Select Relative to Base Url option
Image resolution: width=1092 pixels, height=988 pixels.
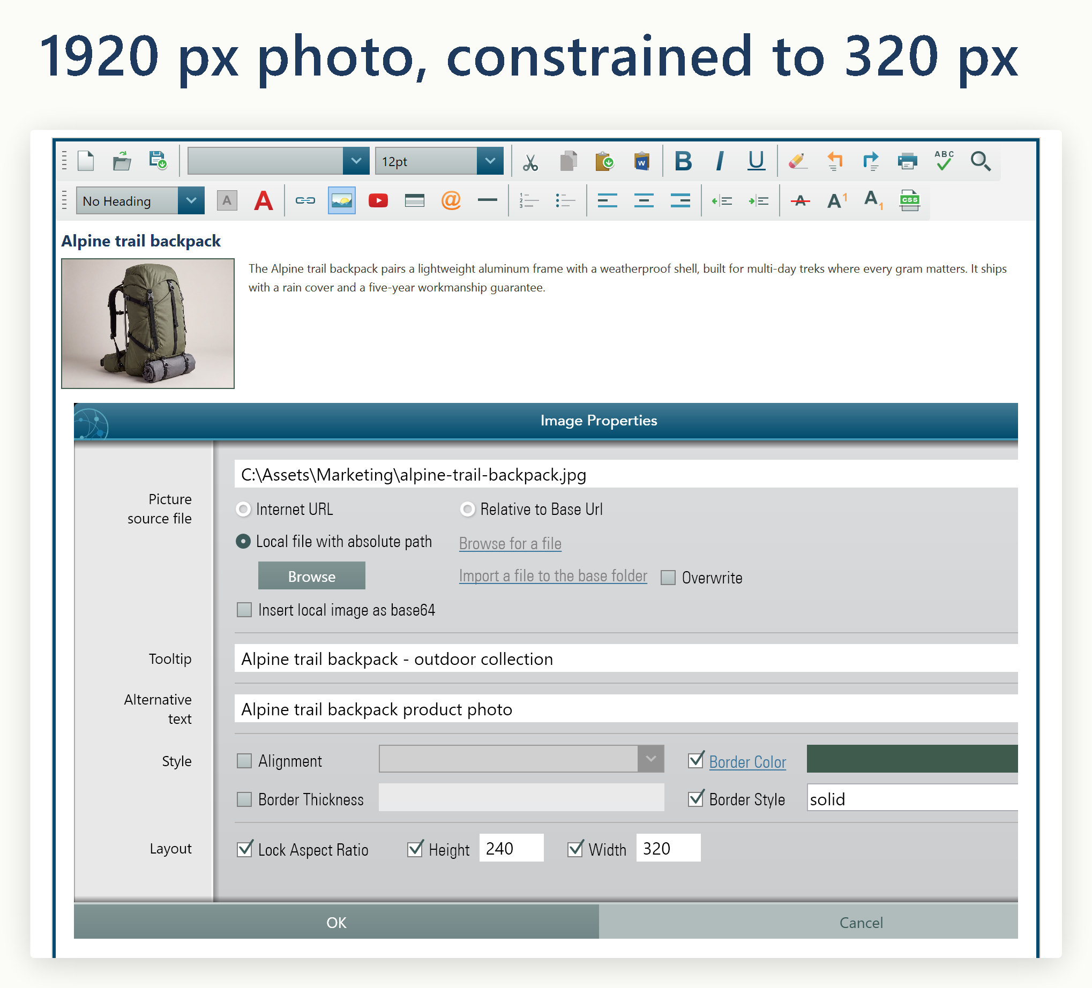[467, 509]
